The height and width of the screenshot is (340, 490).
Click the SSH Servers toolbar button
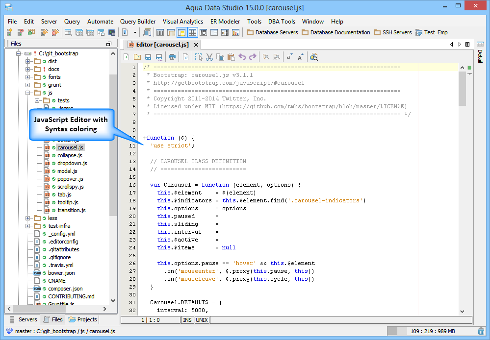tap(392, 32)
